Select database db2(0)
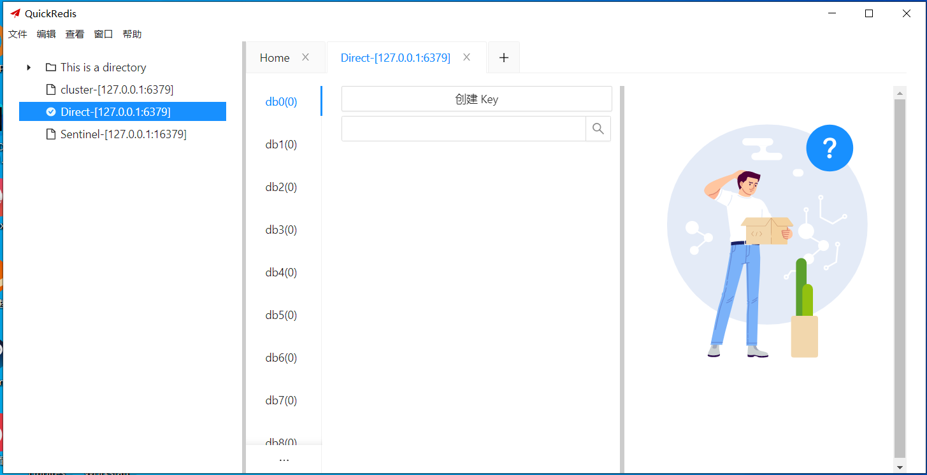 [281, 187]
